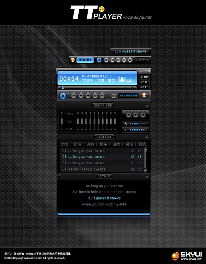206x264 pixels.
Task: Go to previous track in main player
Action: (81, 96)
